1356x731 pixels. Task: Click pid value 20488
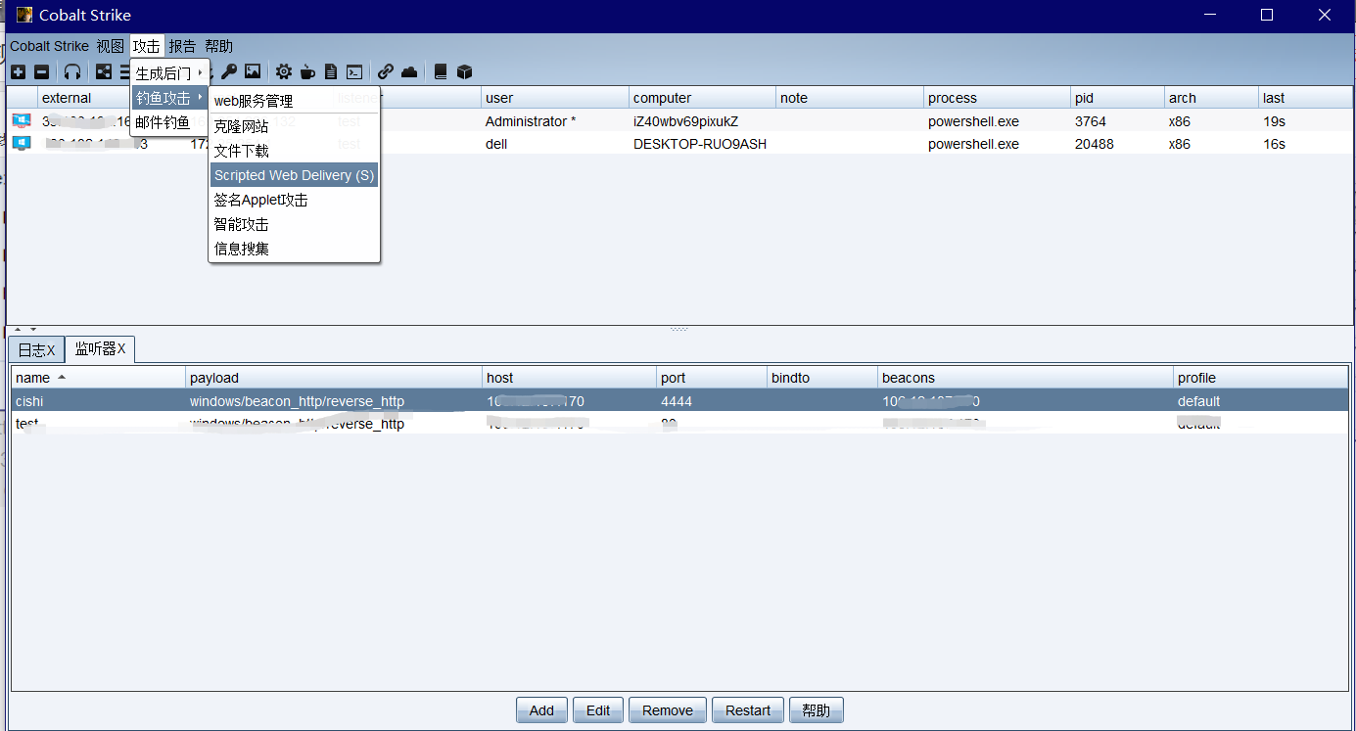pyautogui.click(x=1095, y=144)
